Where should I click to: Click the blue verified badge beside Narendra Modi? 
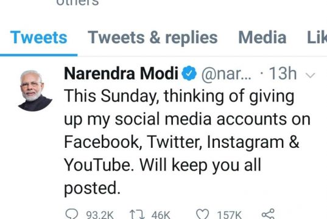189,73
